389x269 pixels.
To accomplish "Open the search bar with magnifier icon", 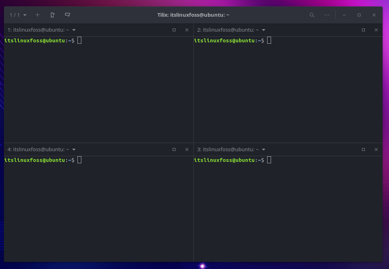I will click(312, 15).
